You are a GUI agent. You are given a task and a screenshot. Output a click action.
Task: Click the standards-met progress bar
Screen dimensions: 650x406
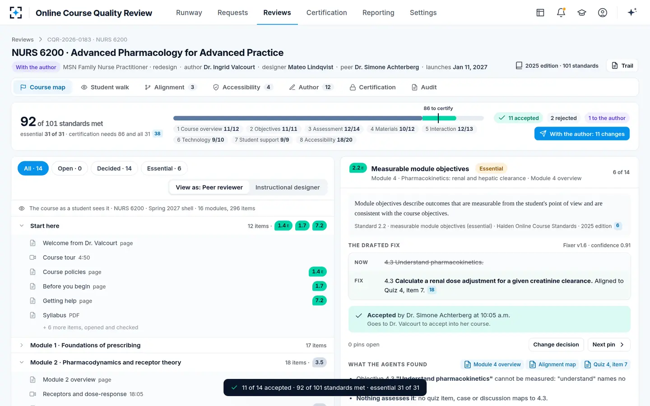point(328,118)
